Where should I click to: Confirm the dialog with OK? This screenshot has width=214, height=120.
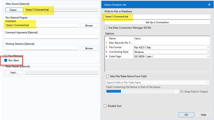point(186,115)
